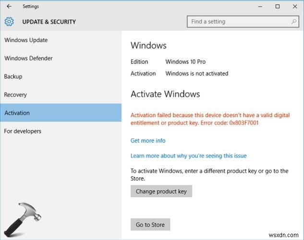Click Go to Store button
Viewport: 304px width, 240px height.
[x=150, y=225]
